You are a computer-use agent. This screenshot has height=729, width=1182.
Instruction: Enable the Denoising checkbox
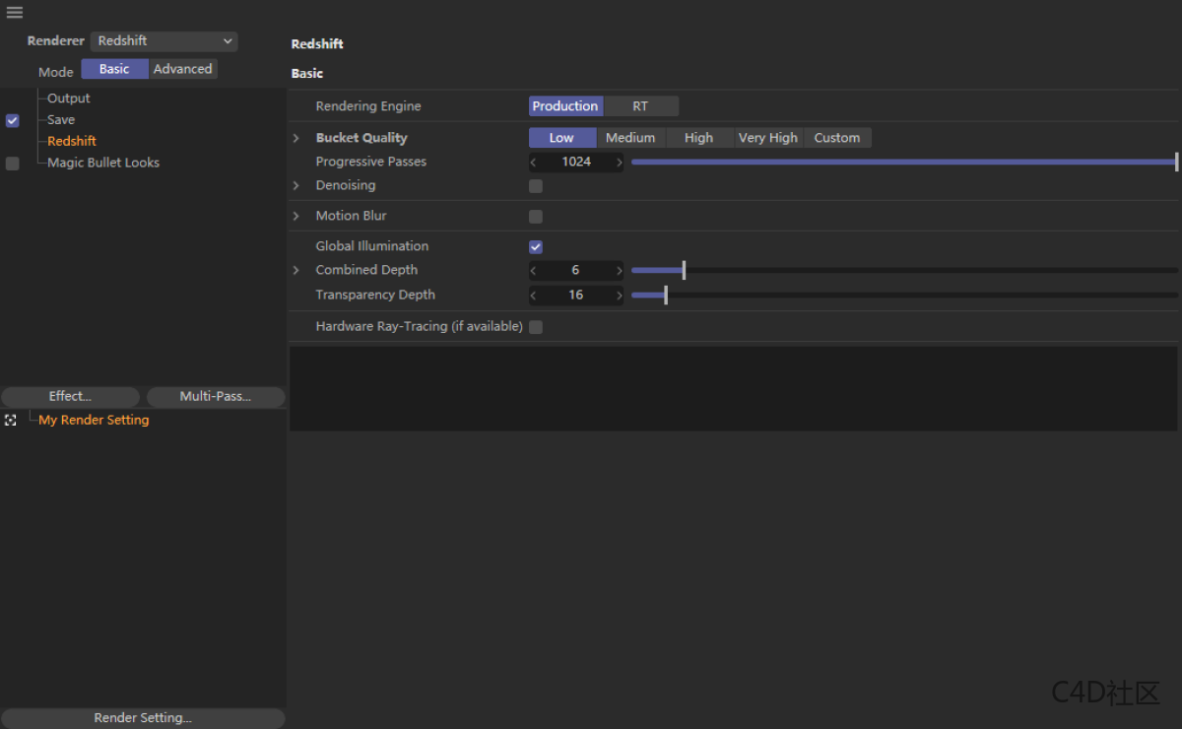(x=536, y=186)
